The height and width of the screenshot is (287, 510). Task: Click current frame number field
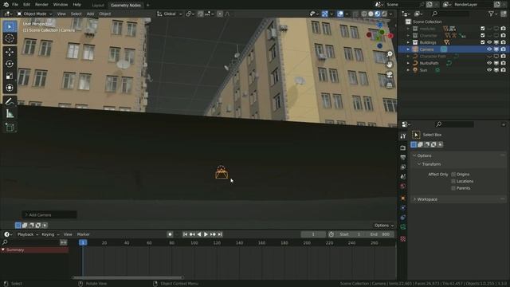click(313, 234)
